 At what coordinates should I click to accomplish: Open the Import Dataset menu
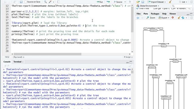tap(157, 2)
